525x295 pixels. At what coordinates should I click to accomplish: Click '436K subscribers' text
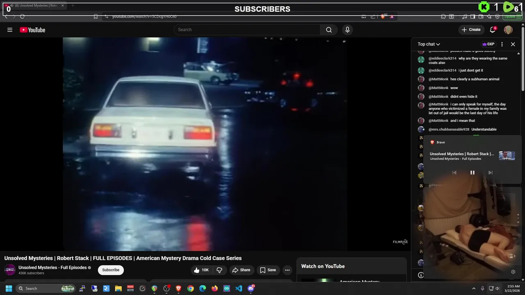[31, 273]
